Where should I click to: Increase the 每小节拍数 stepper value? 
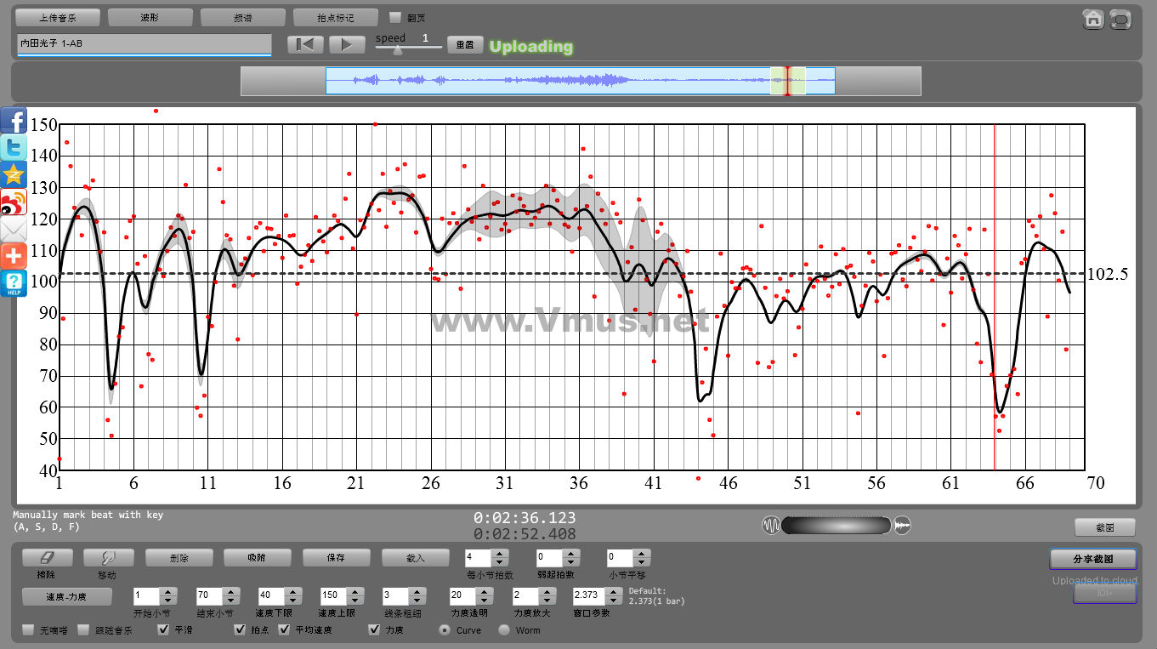pyautogui.click(x=500, y=554)
